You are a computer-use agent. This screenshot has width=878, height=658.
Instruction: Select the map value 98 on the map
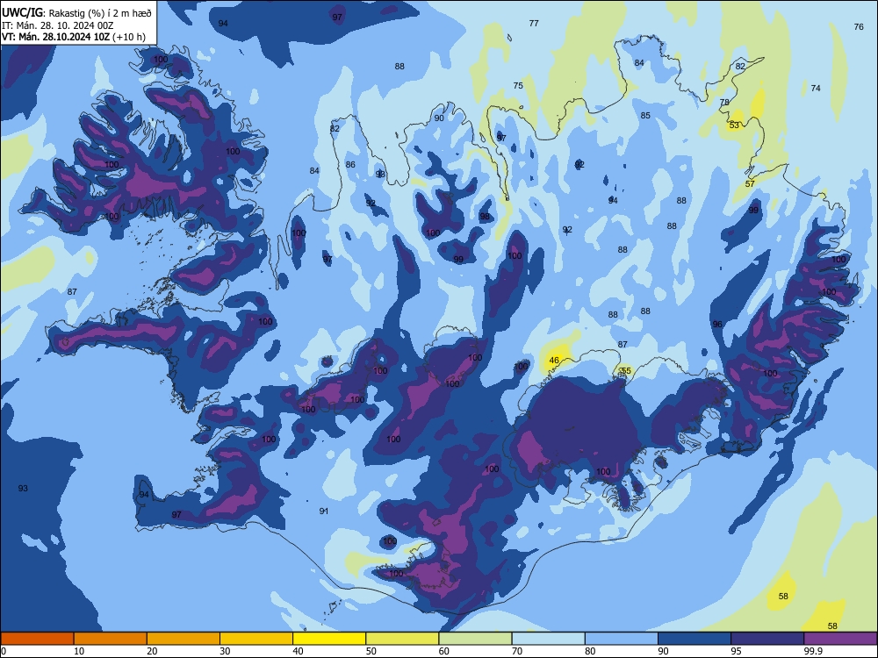485,217
